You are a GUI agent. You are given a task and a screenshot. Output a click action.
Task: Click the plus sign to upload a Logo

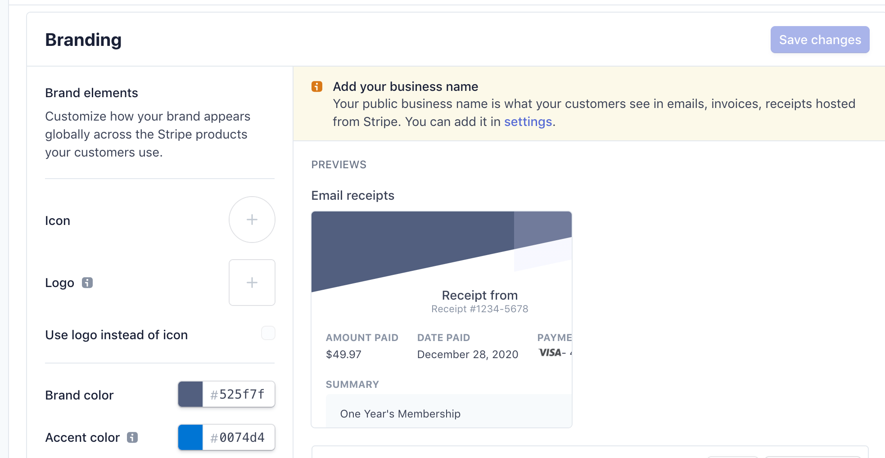252,283
